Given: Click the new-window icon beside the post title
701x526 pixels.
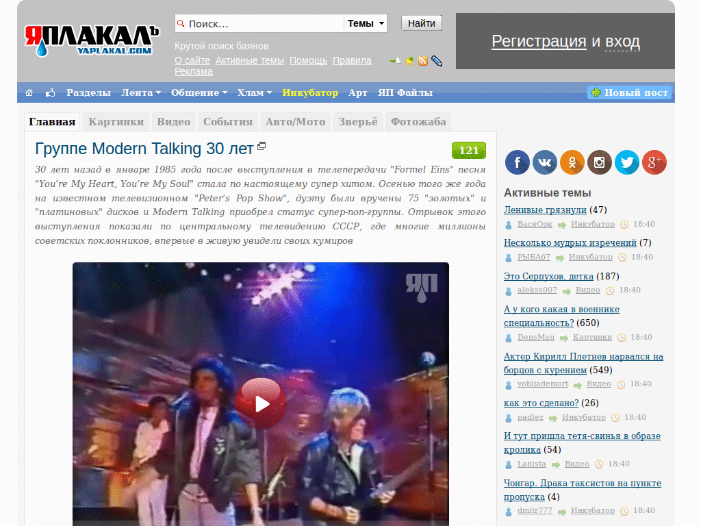Looking at the screenshot, I should tap(262, 146).
